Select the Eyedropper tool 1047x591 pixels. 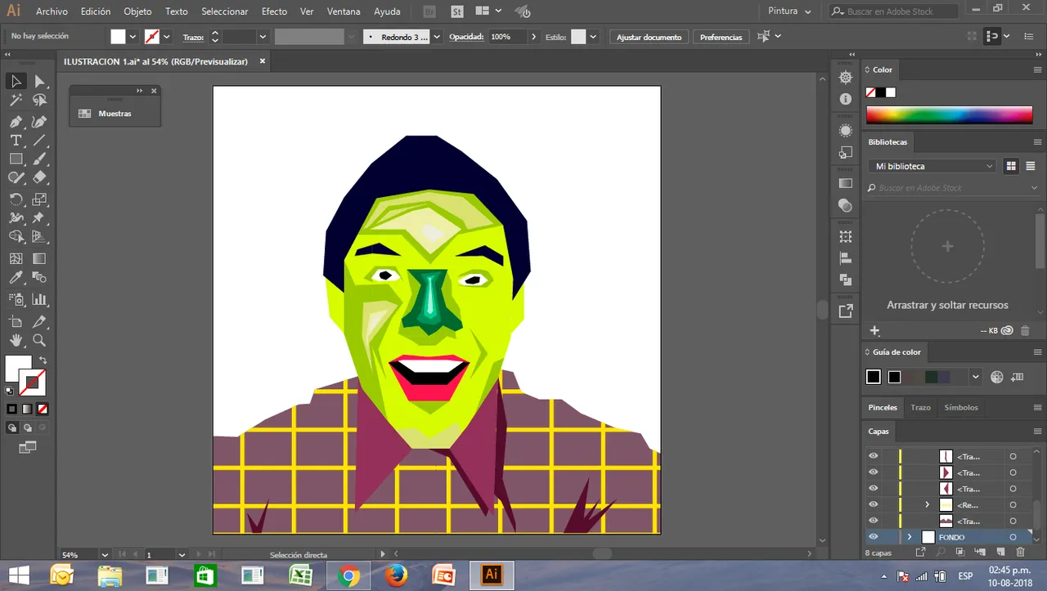pos(16,278)
